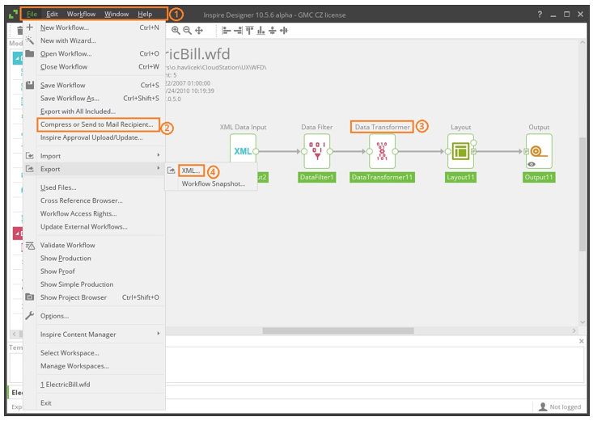593x421 pixels.
Task: Open the Workflow menu
Action: click(81, 14)
